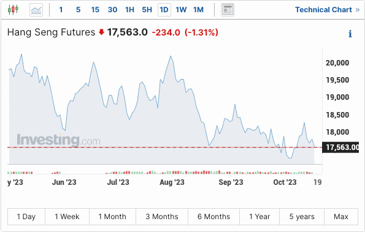Select the 1W interval
Image resolution: width=365 pixels, height=232 pixels.
(181, 10)
